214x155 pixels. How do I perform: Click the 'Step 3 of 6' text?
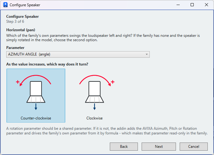pos(15,22)
